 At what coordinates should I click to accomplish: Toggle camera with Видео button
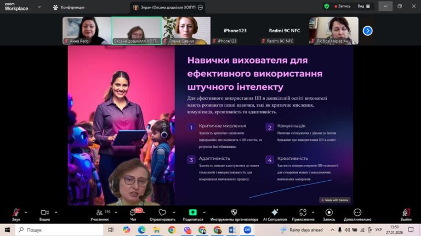coord(44,215)
